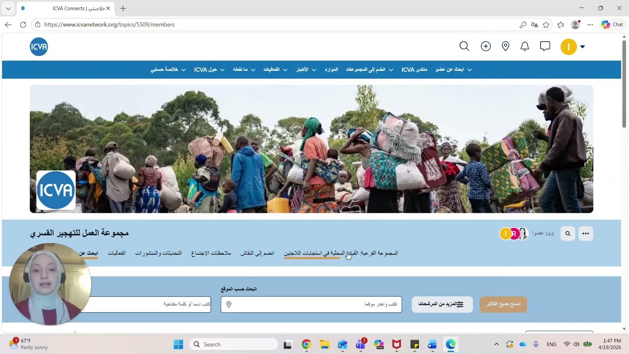This screenshot has width=629, height=354.
Task: Click the 144 members count
Action: 543,234
